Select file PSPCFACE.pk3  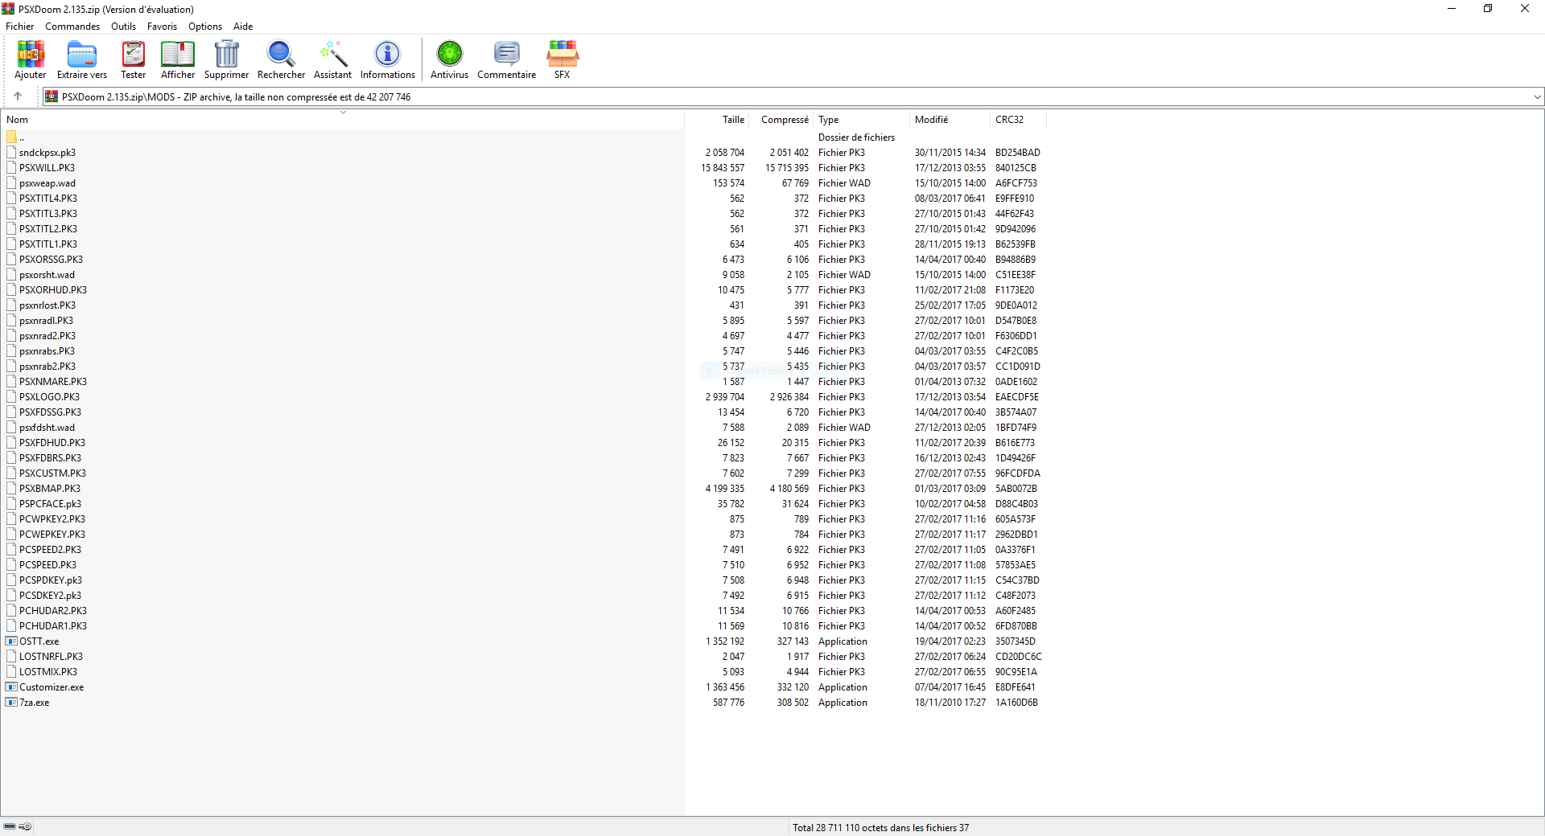tap(50, 504)
